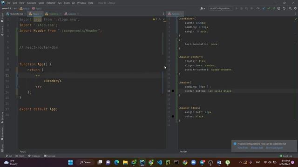
Task: Open the Edit menu
Action: point(15,3)
